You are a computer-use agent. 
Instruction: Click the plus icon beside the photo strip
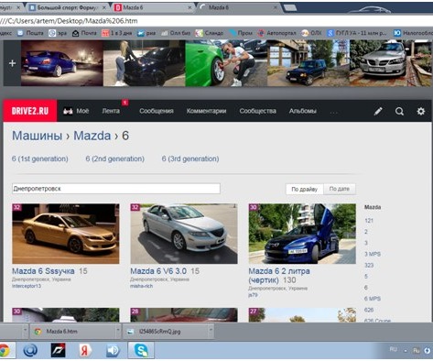pyautogui.click(x=12, y=63)
